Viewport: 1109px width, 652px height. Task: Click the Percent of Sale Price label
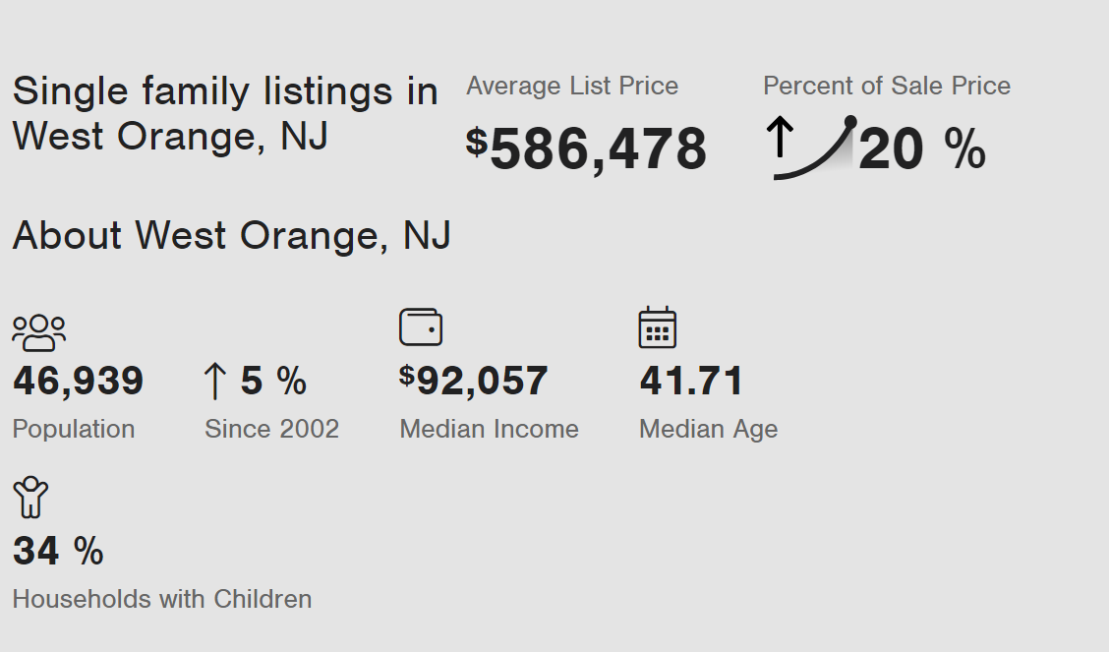[x=887, y=86]
